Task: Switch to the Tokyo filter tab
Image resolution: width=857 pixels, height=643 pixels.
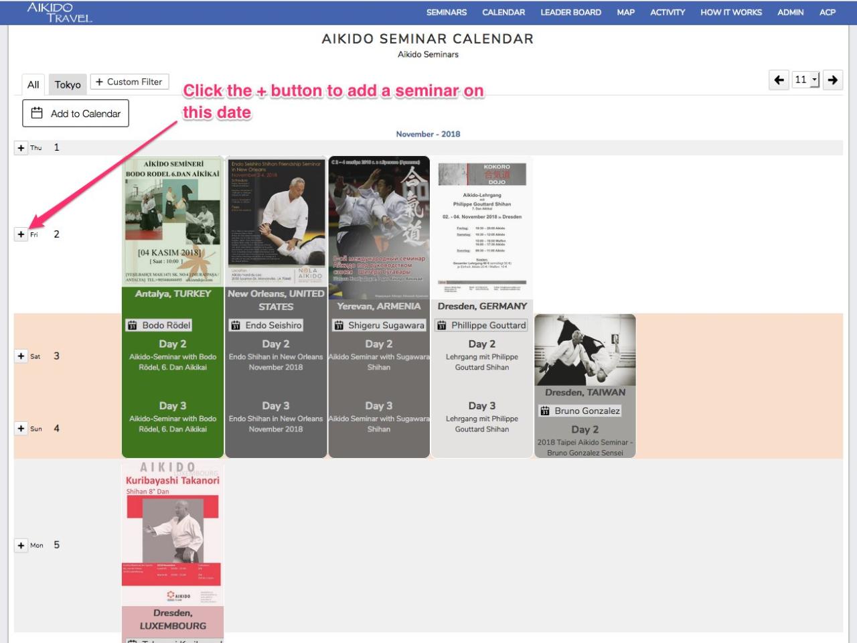Action: 68,84
